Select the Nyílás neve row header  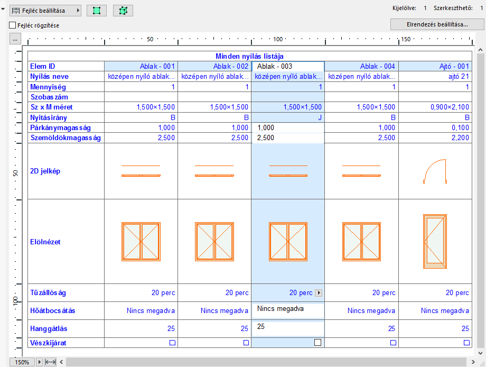[66, 77]
